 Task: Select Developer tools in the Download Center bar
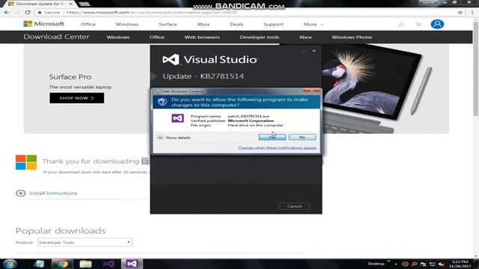(x=260, y=37)
